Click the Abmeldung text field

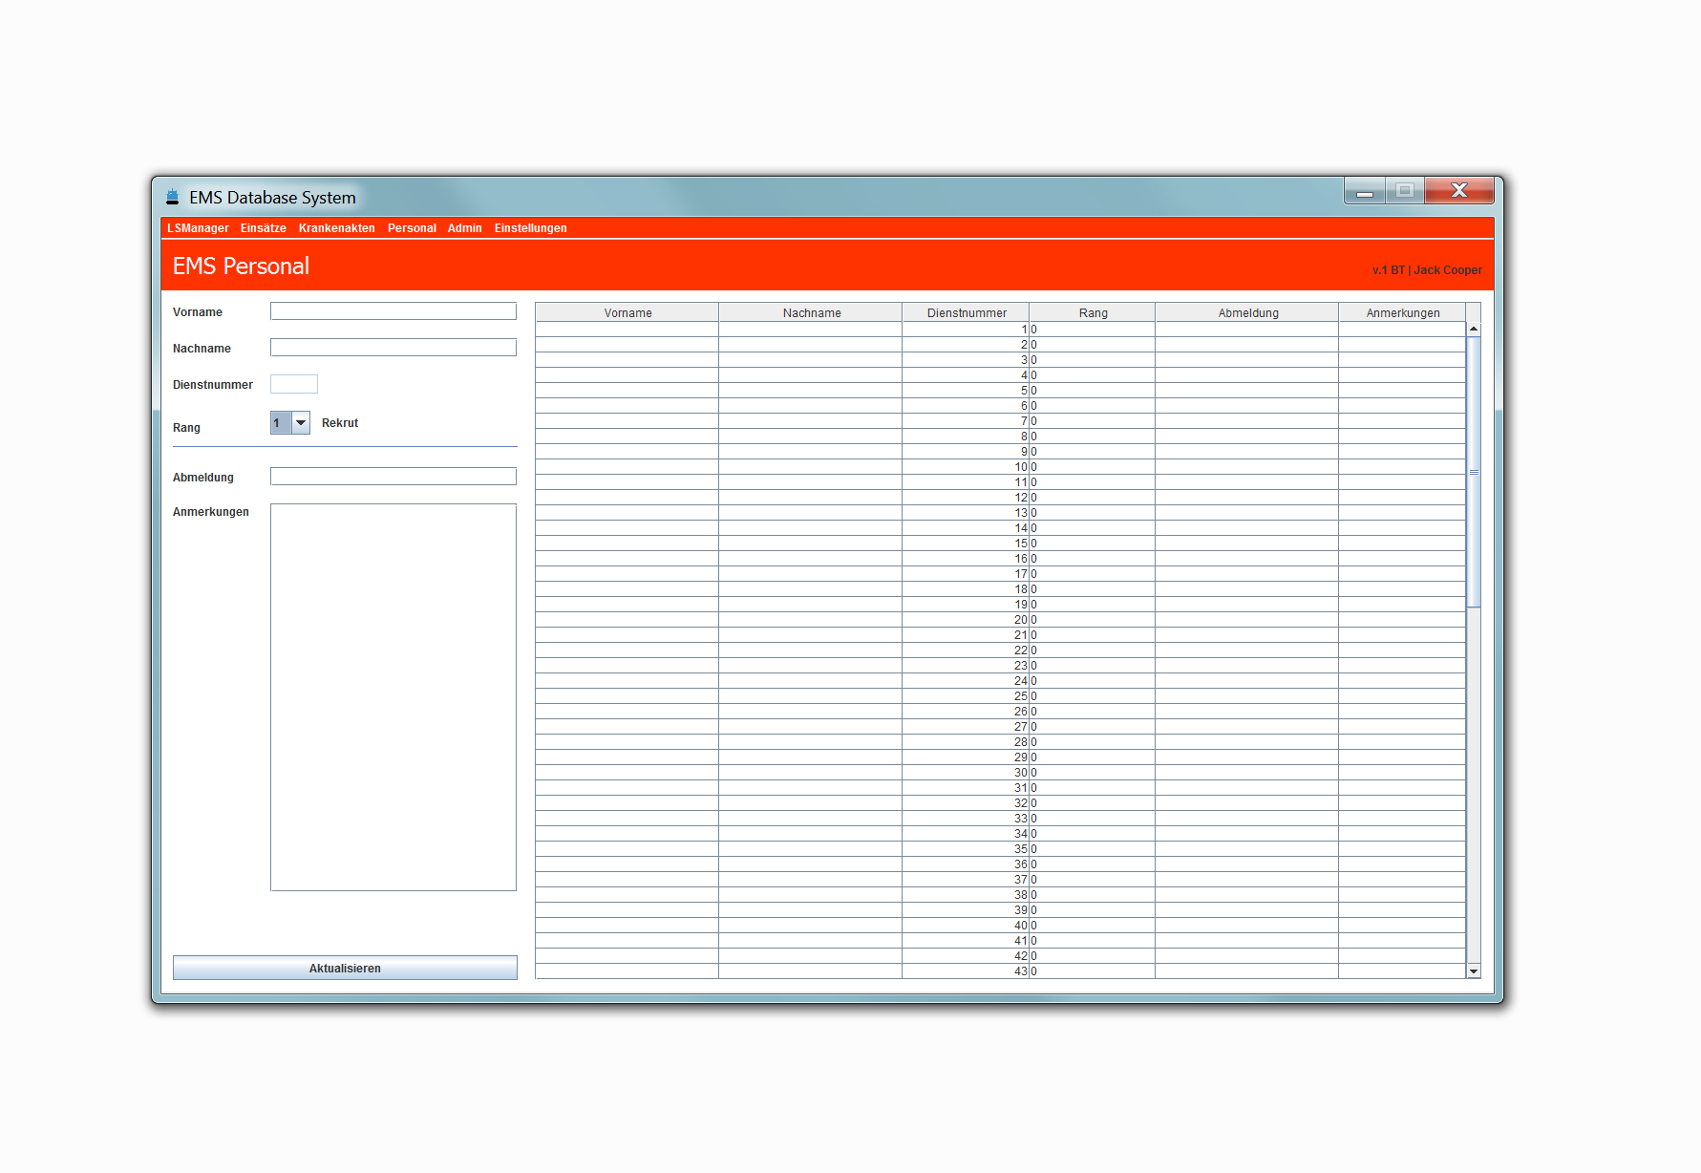point(393,477)
